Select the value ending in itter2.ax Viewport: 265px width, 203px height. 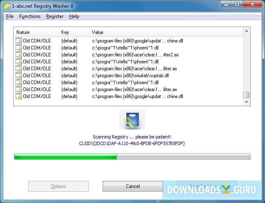[135, 55]
